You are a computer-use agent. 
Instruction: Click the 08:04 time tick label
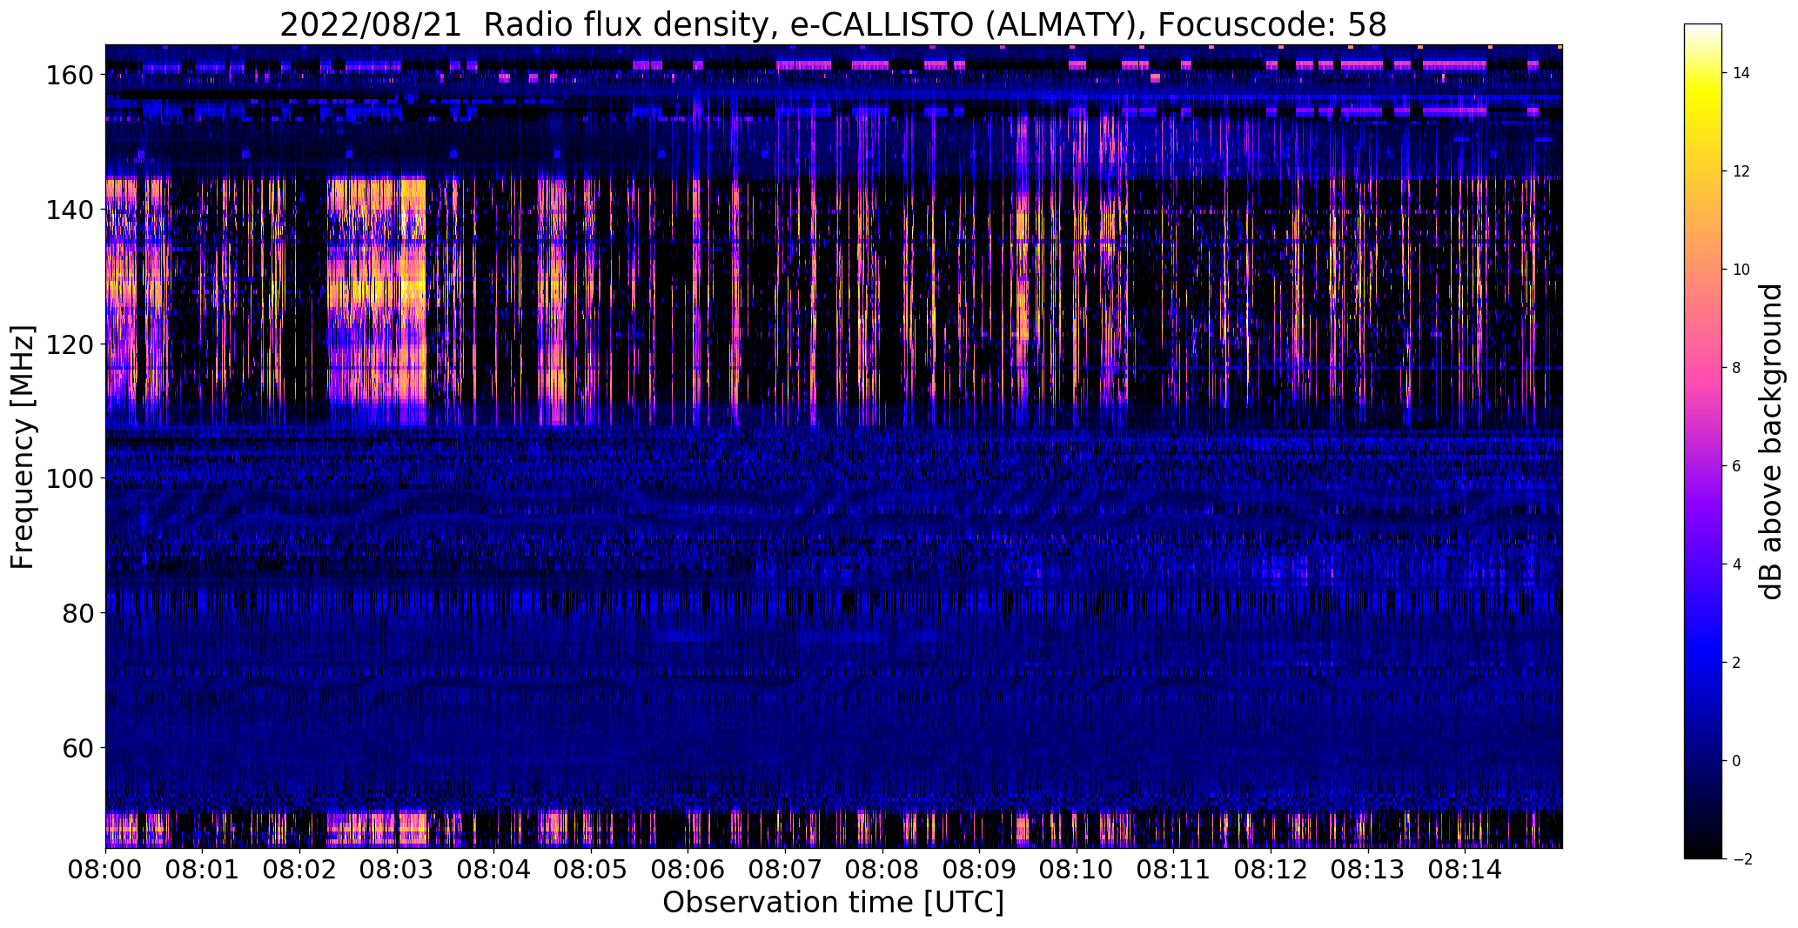493,869
